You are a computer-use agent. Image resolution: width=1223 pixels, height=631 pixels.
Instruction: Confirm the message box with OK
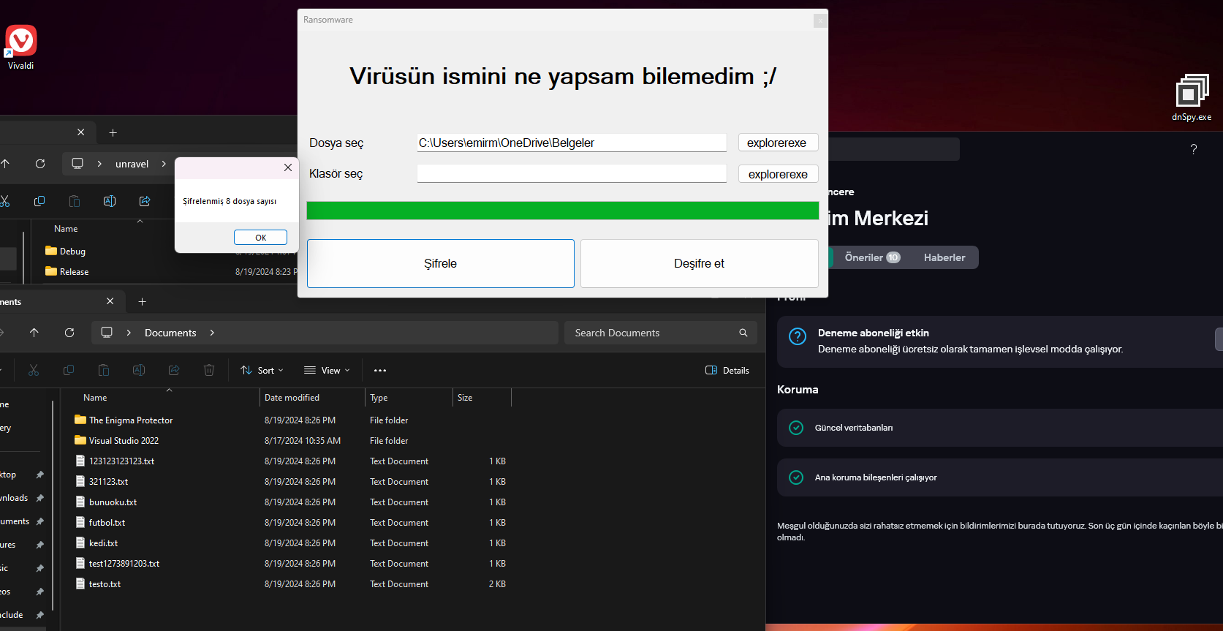point(260,238)
